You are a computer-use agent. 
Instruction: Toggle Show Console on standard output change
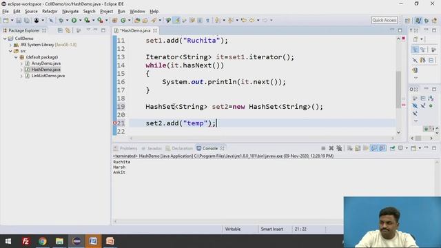[373, 148]
